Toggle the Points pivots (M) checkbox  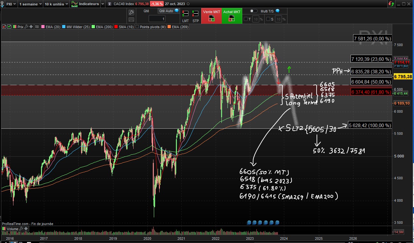tap(137, 27)
